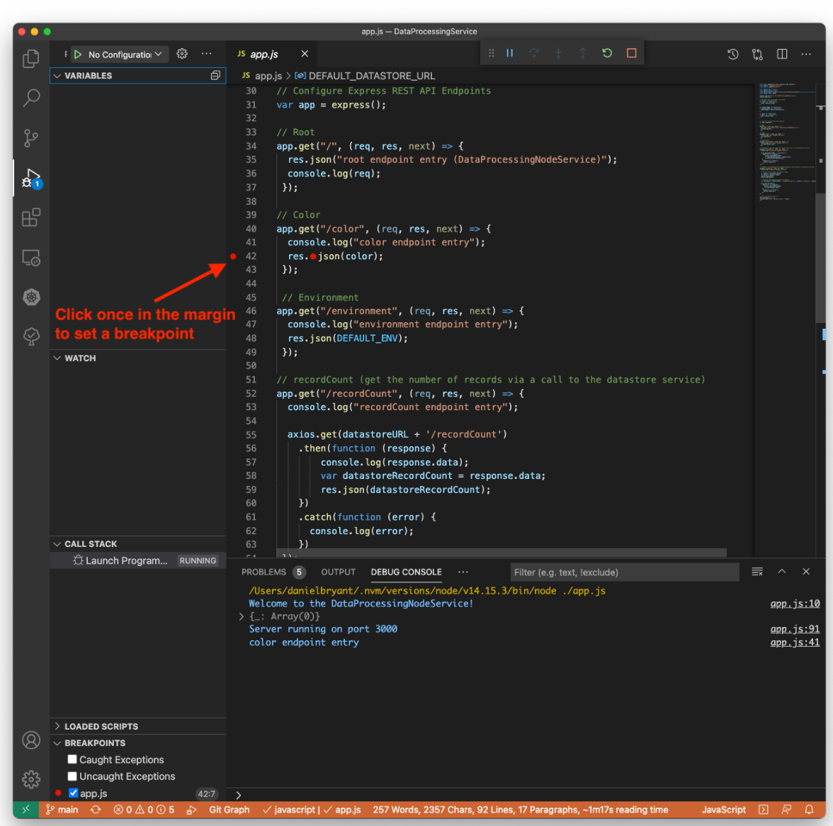833x826 pixels.
Task: Open the Source Control view icon
Action: pyautogui.click(x=31, y=137)
